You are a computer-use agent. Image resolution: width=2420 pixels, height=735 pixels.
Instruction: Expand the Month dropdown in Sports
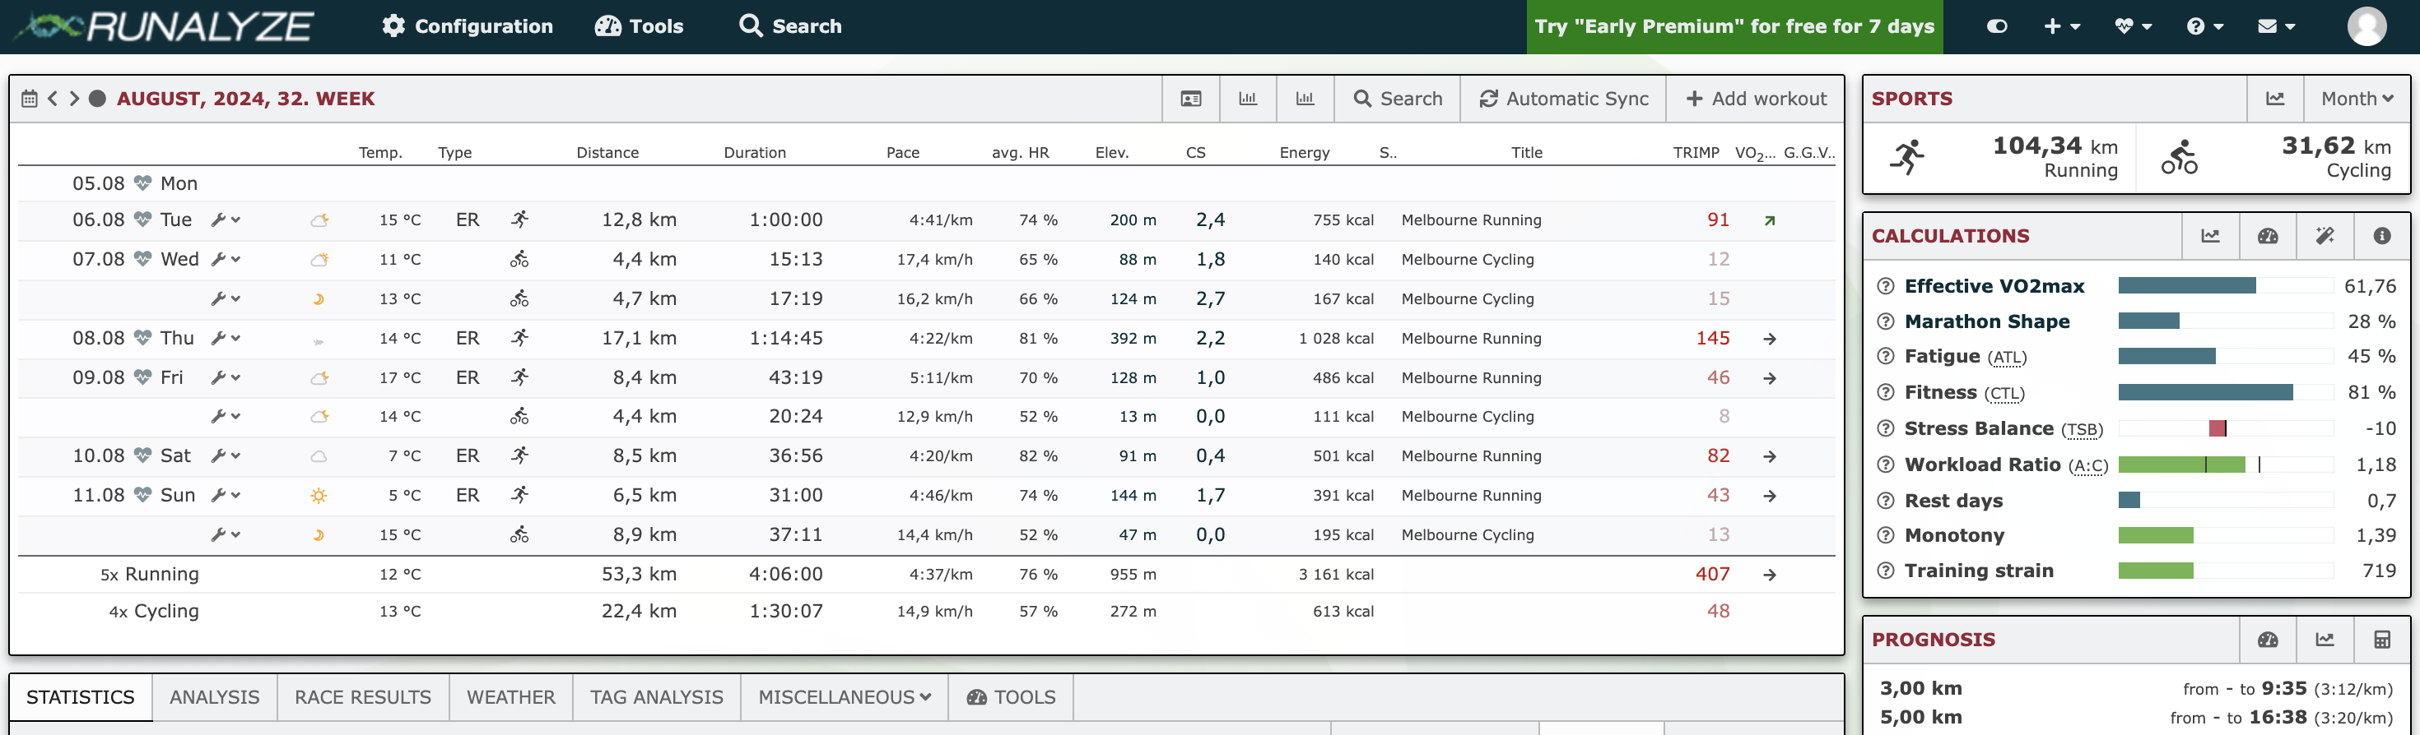click(2356, 99)
